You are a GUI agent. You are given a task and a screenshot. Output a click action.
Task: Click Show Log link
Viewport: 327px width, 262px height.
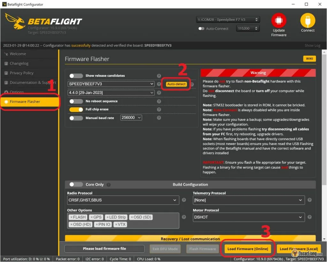pyautogui.click(x=312, y=45)
